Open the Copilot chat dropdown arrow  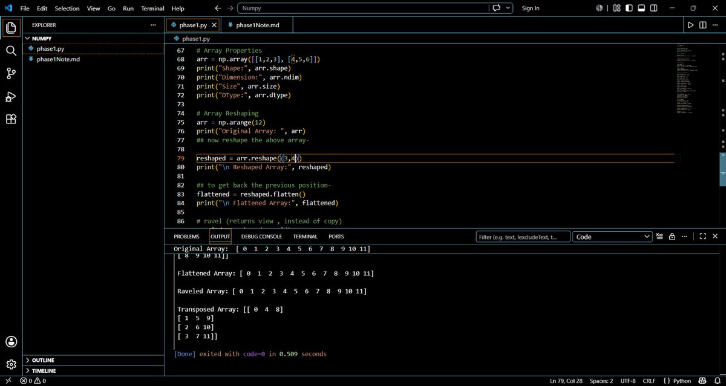point(507,8)
